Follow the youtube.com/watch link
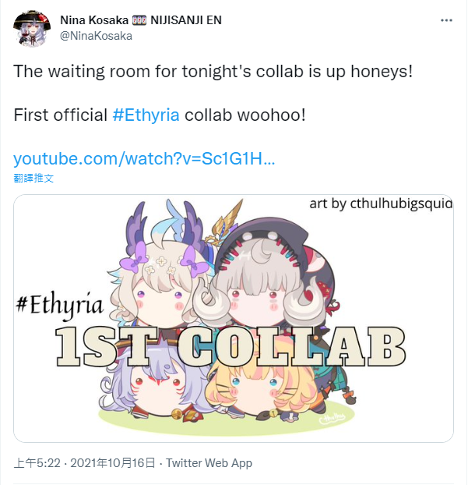Viewport: 468px width, 485px height. tap(144, 158)
